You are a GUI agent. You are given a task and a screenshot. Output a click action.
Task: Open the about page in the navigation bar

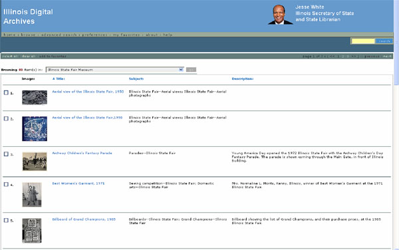click(152, 35)
